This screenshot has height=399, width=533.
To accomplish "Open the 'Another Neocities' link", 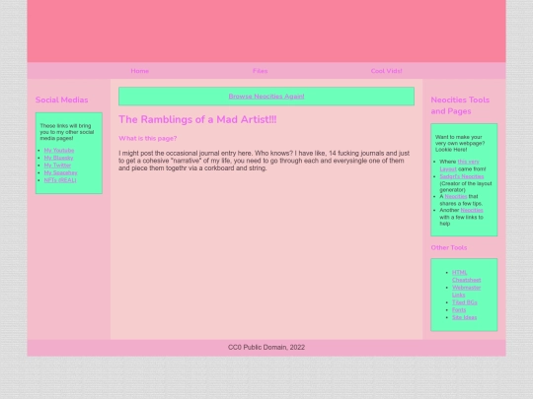I will pos(472,210).
